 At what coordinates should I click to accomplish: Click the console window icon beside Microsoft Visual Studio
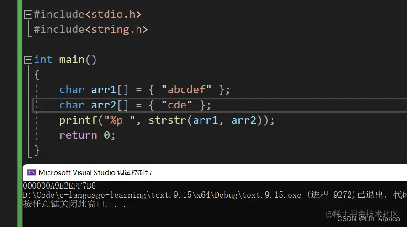(32, 173)
